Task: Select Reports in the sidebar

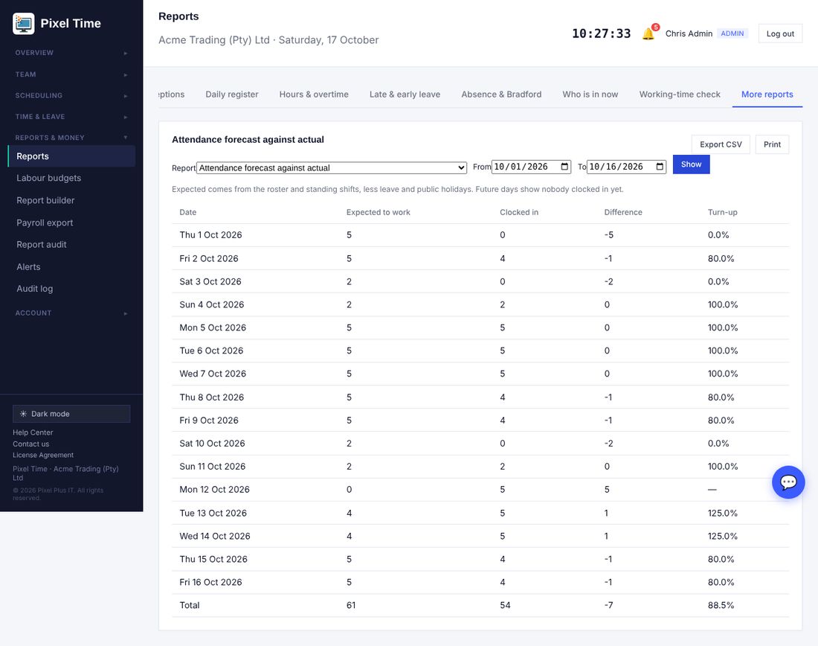Action: pyautogui.click(x=71, y=156)
